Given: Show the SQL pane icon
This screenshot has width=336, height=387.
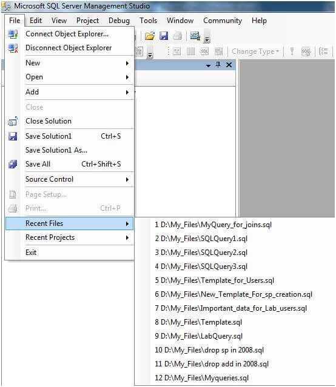Looking at the screenshot, I should click(x=204, y=51).
